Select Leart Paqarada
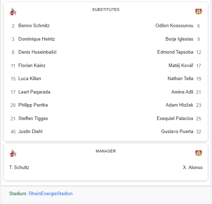 coord(34,92)
